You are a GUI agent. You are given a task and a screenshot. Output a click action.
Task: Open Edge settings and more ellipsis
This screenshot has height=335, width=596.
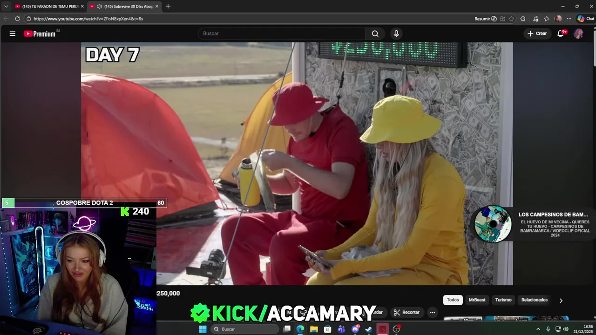point(569,19)
